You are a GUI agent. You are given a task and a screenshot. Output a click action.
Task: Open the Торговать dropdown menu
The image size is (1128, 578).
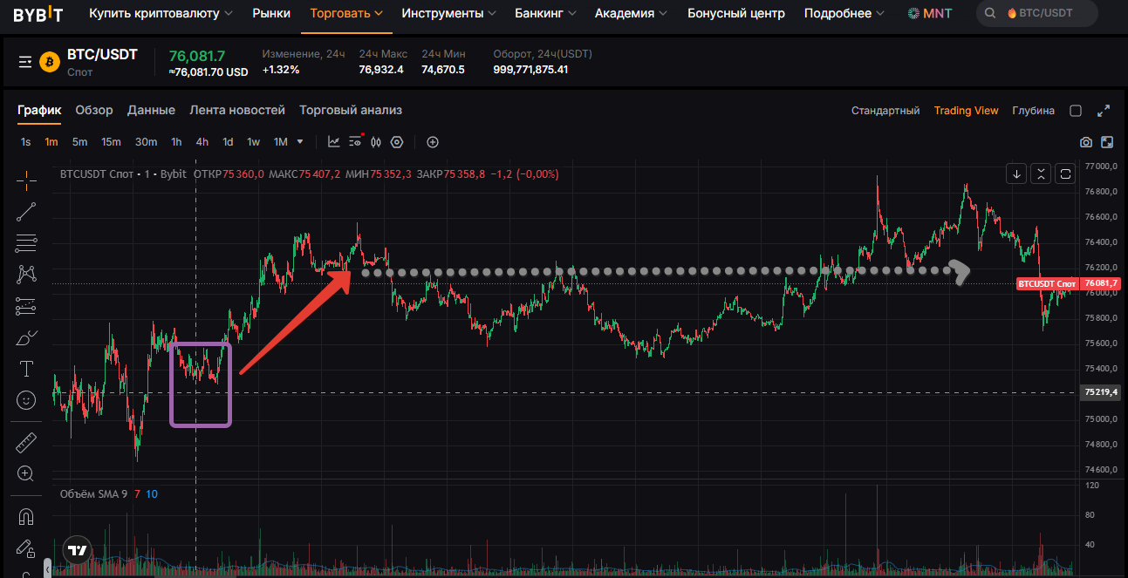click(x=346, y=14)
